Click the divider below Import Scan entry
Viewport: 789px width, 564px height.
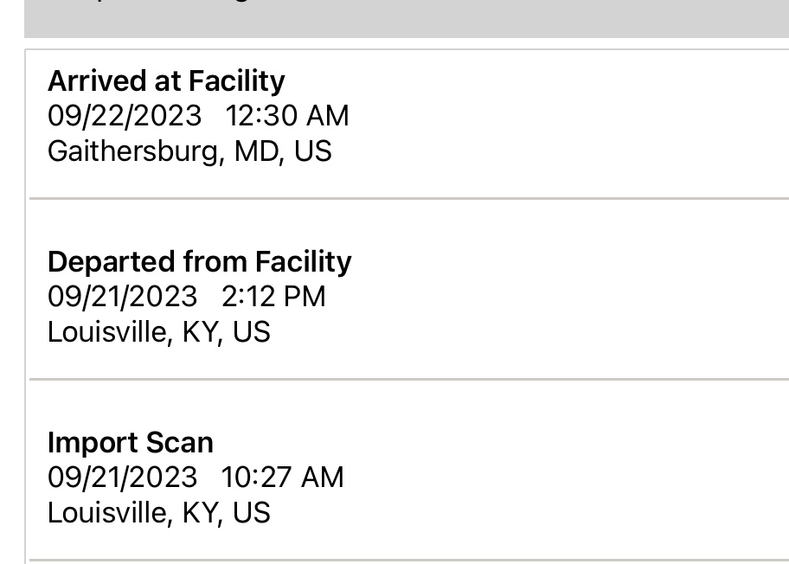pyautogui.click(x=409, y=560)
